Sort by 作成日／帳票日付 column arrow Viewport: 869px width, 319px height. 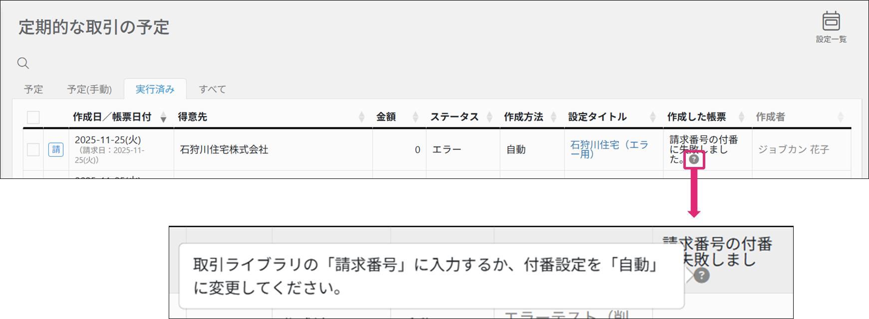[163, 117]
